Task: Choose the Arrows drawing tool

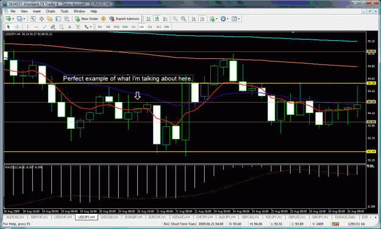Action: [x=87, y=27]
